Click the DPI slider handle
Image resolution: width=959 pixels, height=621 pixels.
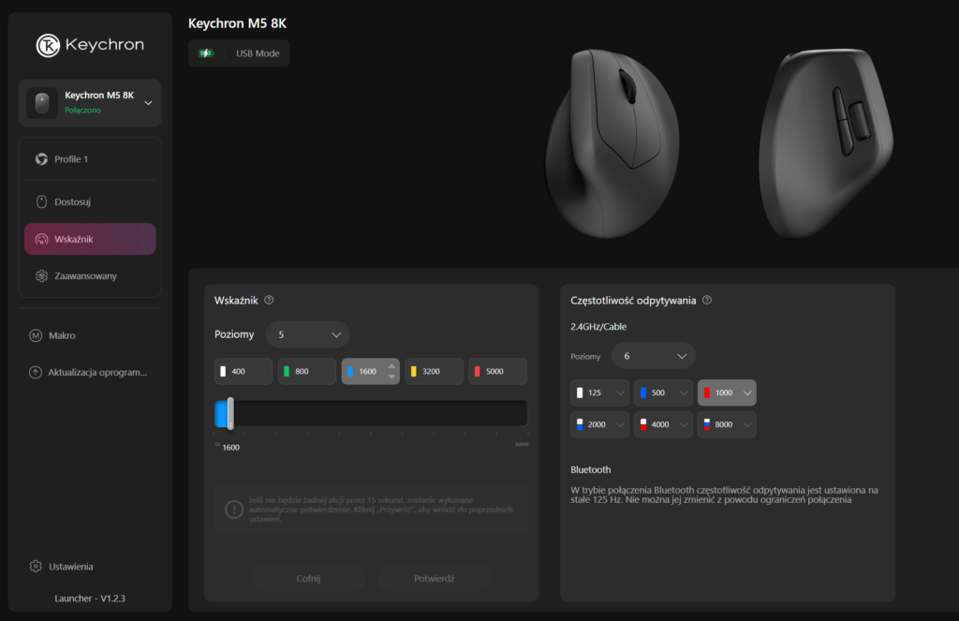(230, 414)
